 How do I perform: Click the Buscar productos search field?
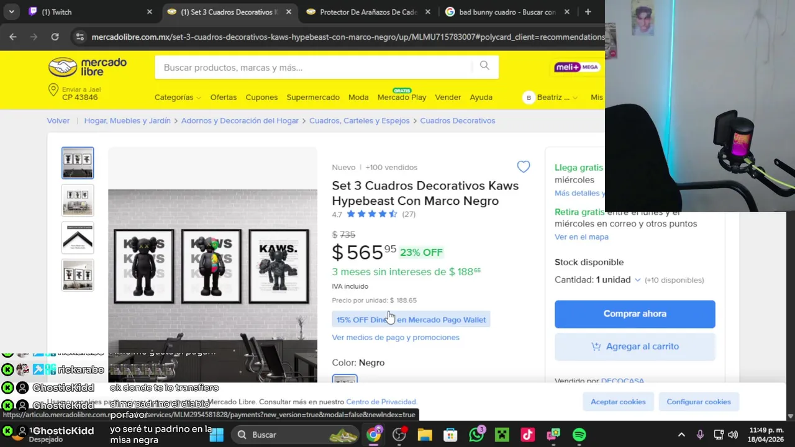314,67
